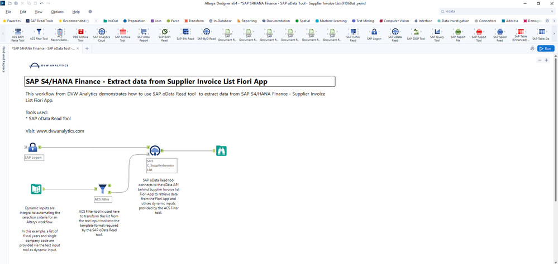Open the Machine Learning tool category
This screenshot has width=558, height=264.
(x=331, y=21)
